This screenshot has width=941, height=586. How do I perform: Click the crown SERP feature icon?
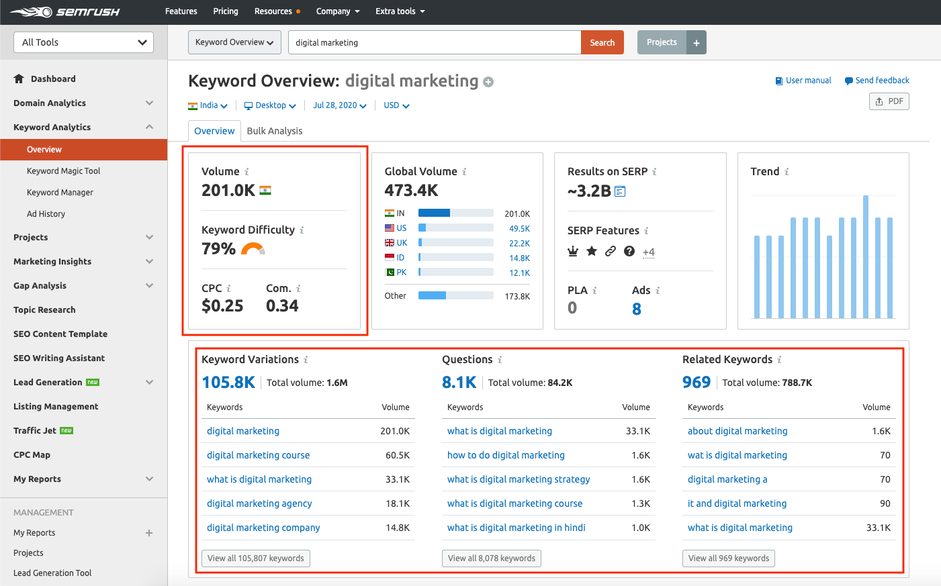(572, 251)
